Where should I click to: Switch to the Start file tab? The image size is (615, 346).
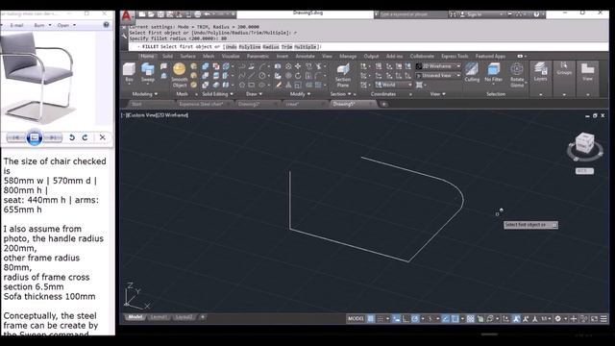(x=136, y=104)
